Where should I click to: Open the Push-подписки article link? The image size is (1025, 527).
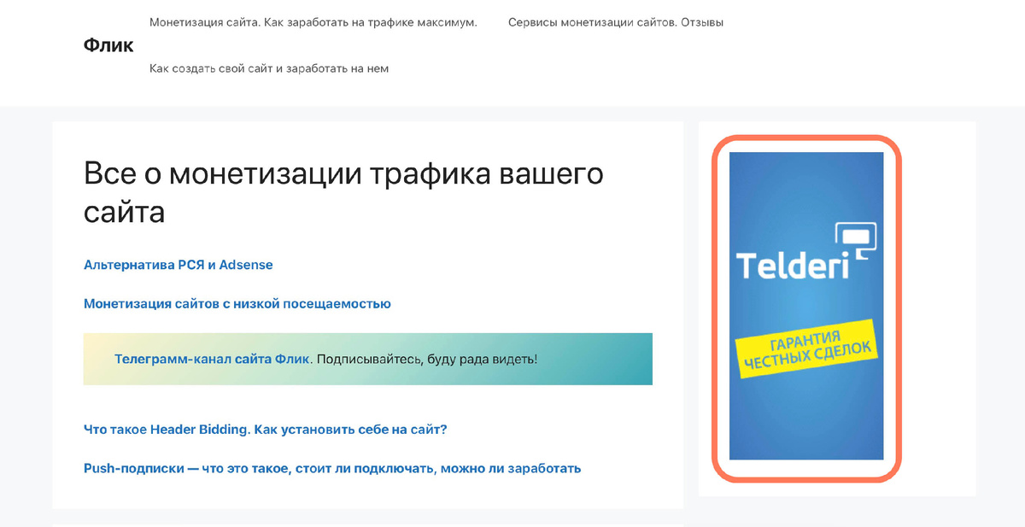tap(332, 468)
